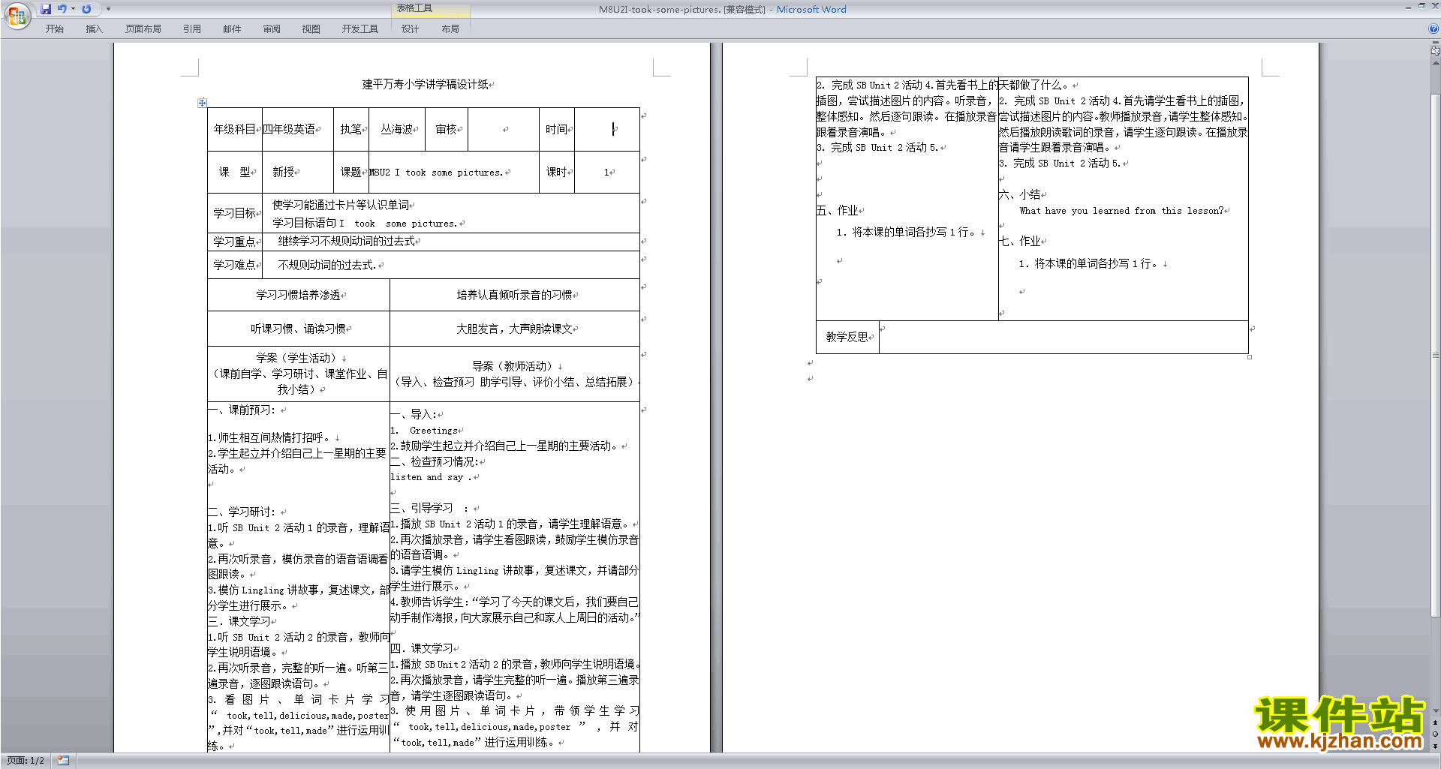Click the 学习重点 row label
1441x769 pixels.
(234, 242)
